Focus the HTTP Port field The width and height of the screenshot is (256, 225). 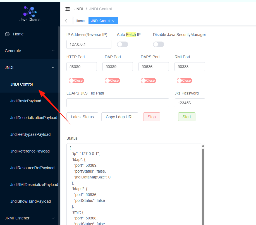tap(82, 67)
